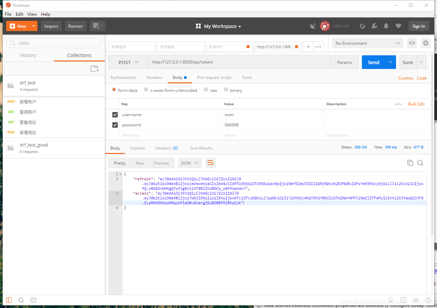
Task: Open column options three dots icon
Action: point(398,104)
